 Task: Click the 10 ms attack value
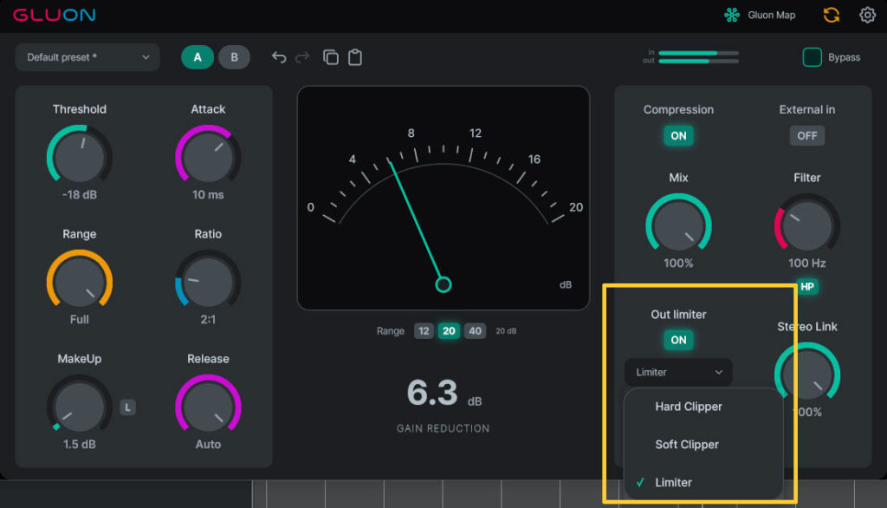tap(208, 195)
